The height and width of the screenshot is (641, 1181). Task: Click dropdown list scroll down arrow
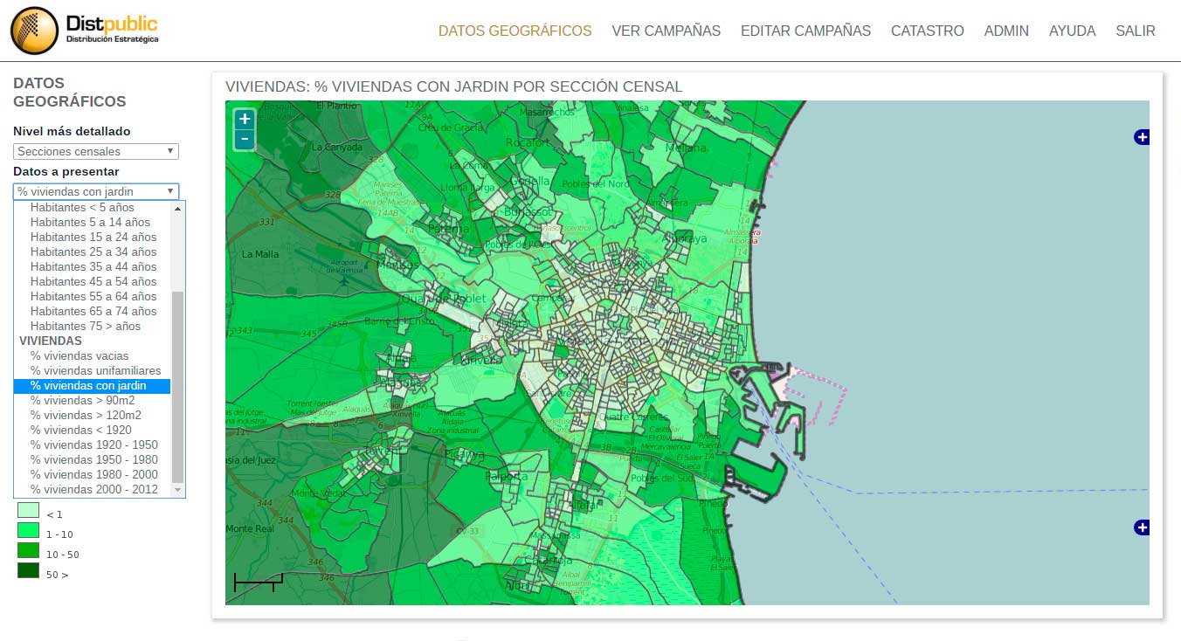[179, 491]
